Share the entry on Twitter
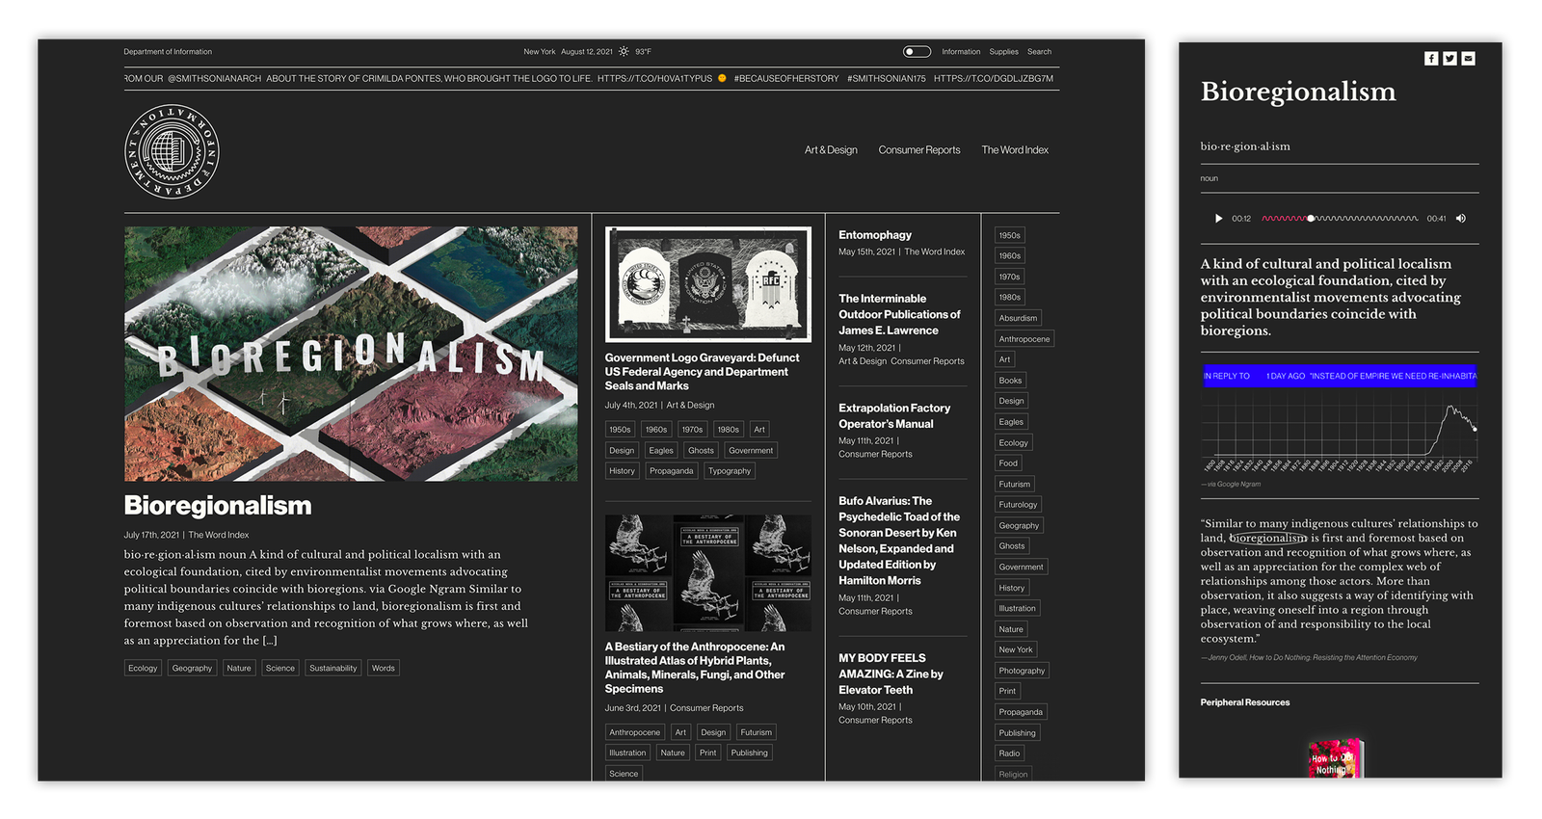 (x=1449, y=59)
